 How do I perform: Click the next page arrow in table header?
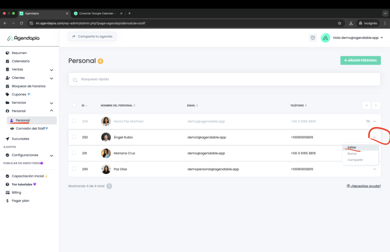pyautogui.click(x=376, y=105)
